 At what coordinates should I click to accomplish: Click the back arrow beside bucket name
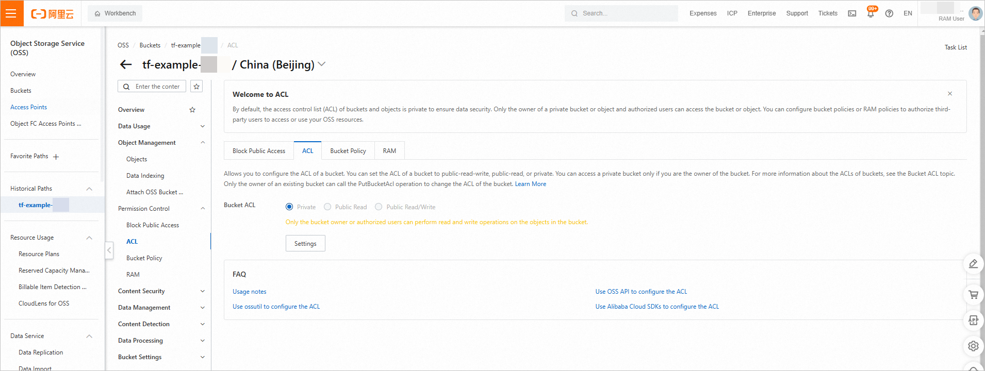(x=126, y=64)
